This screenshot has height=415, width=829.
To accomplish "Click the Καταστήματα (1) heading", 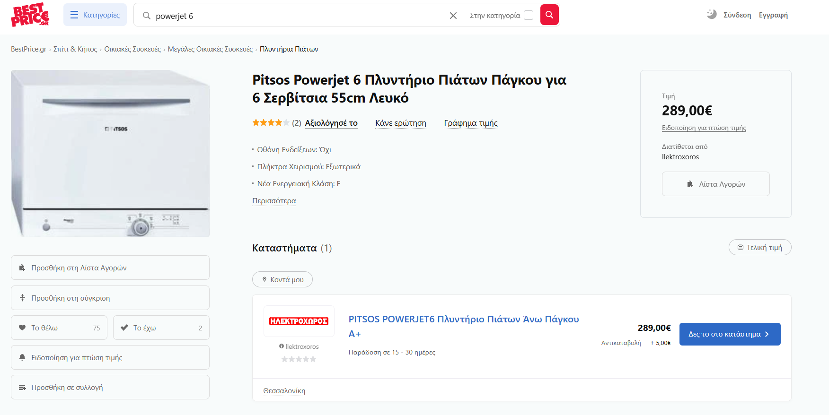I will pyautogui.click(x=292, y=248).
